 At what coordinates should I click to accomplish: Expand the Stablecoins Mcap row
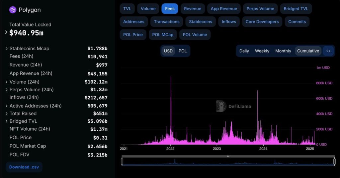coord(7,49)
